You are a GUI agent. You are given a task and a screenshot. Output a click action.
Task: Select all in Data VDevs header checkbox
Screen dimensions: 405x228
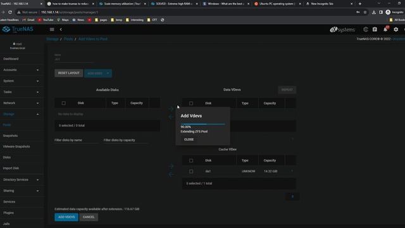click(x=191, y=103)
